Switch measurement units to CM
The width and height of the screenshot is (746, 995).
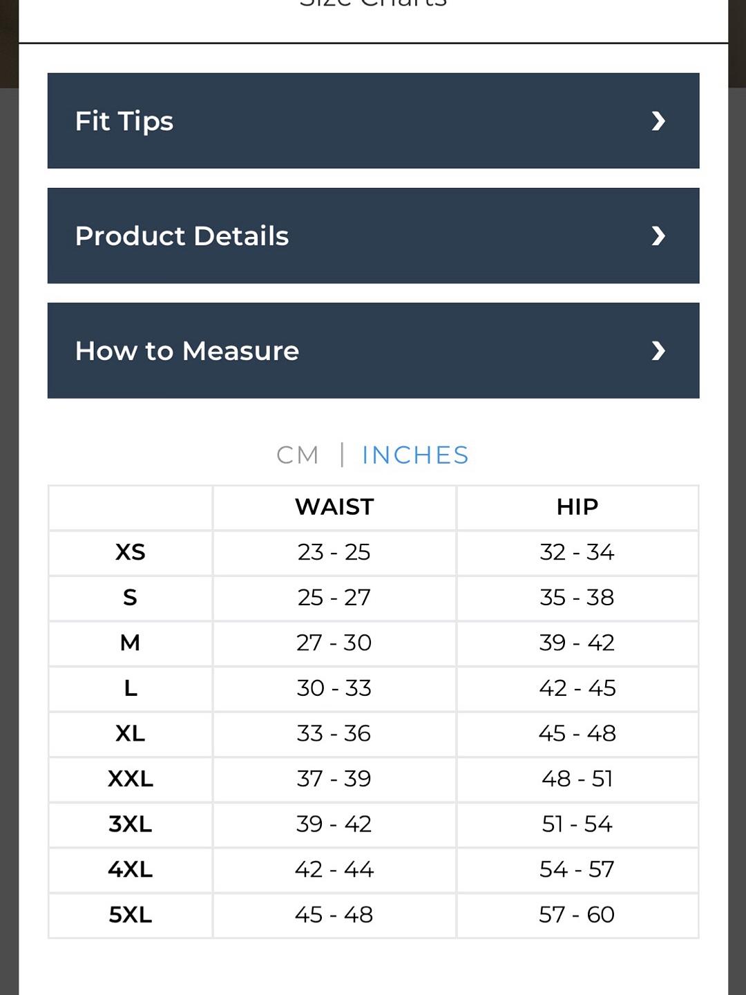[x=298, y=455]
